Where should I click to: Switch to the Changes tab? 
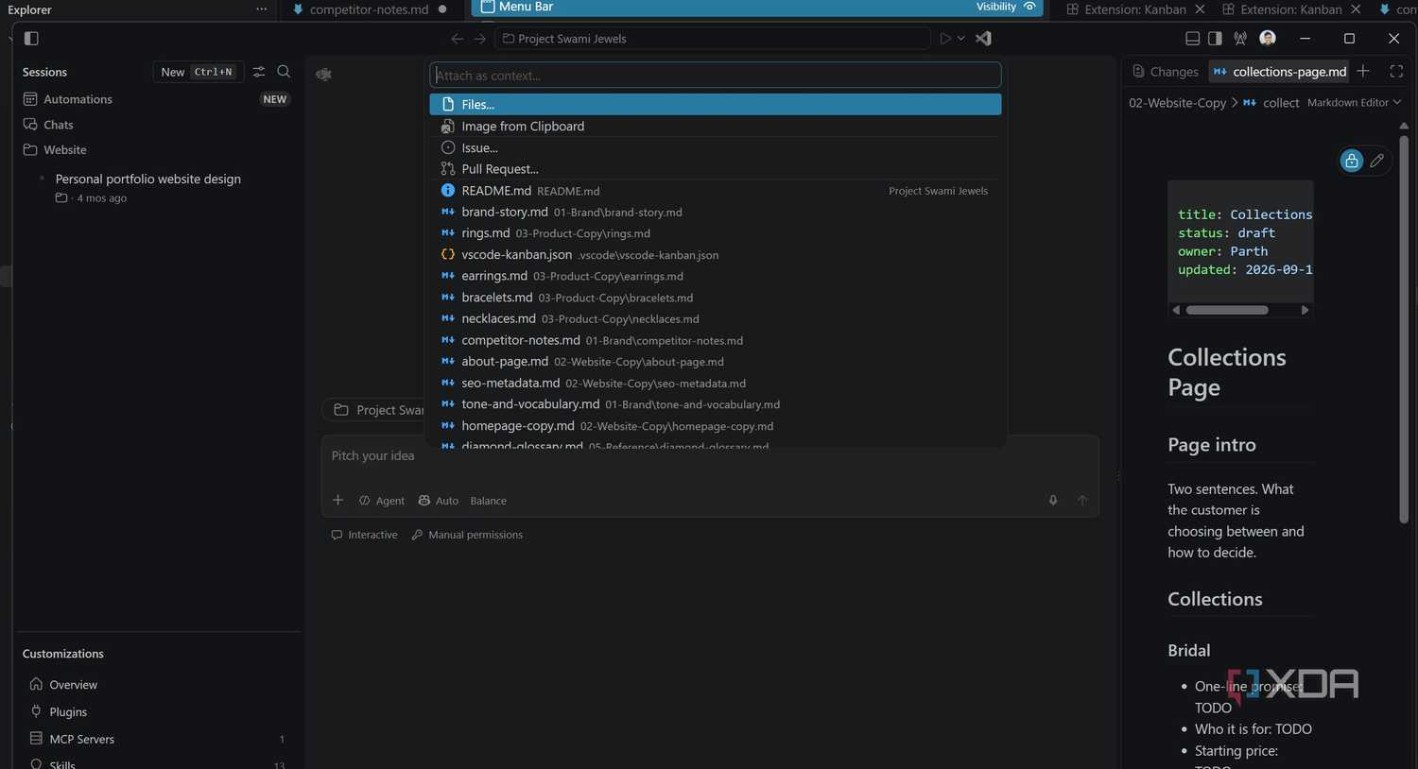1166,72
